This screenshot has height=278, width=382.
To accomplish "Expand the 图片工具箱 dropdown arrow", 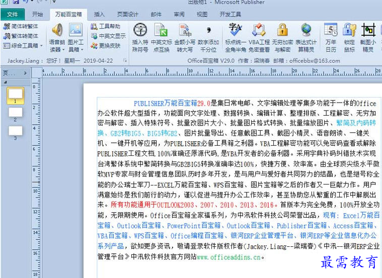I will click(x=82, y=50).
